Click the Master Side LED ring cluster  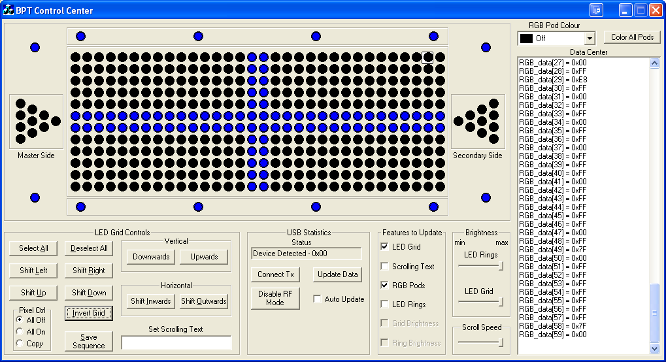[37, 121]
